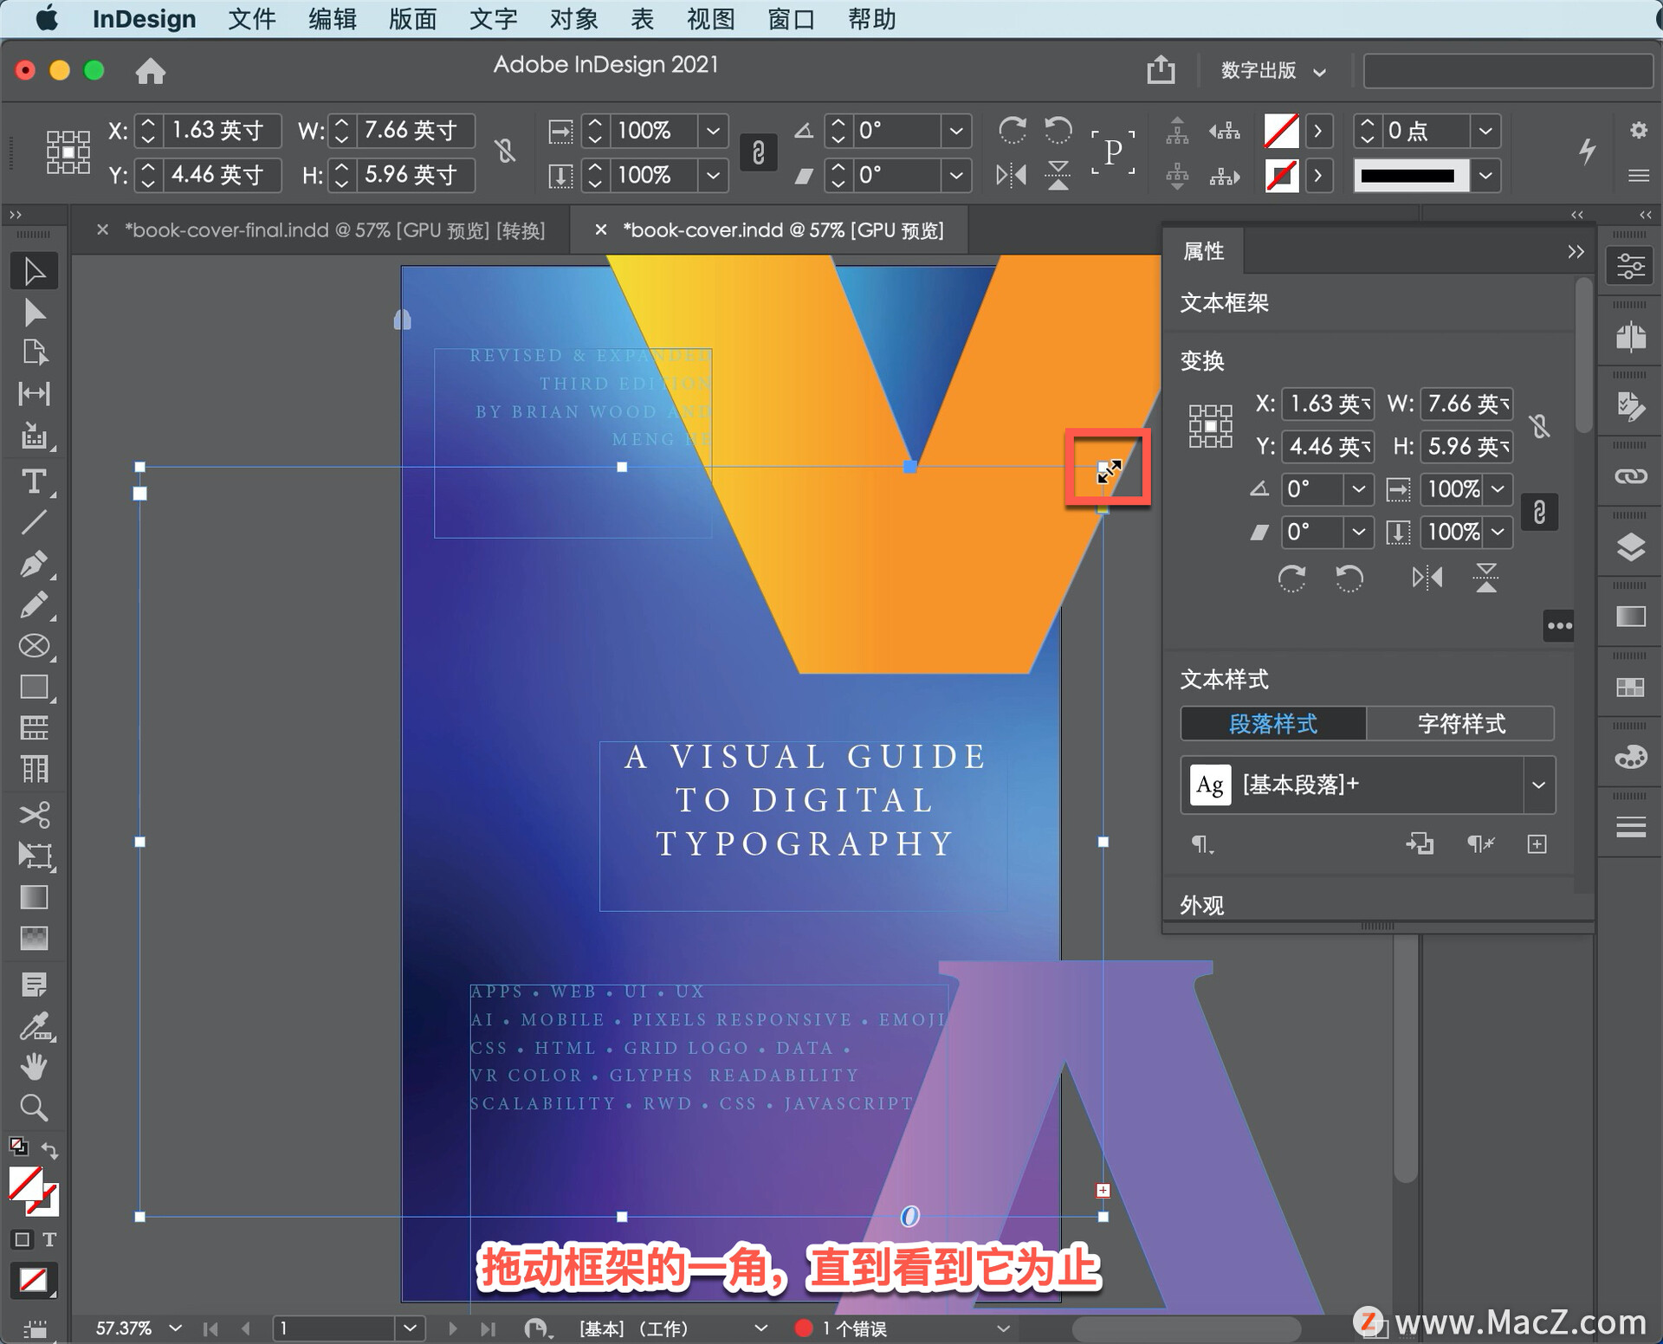Image resolution: width=1663 pixels, height=1344 pixels.
Task: Click rotate 90° clockwise icon in Properties panel
Action: tap(1291, 578)
